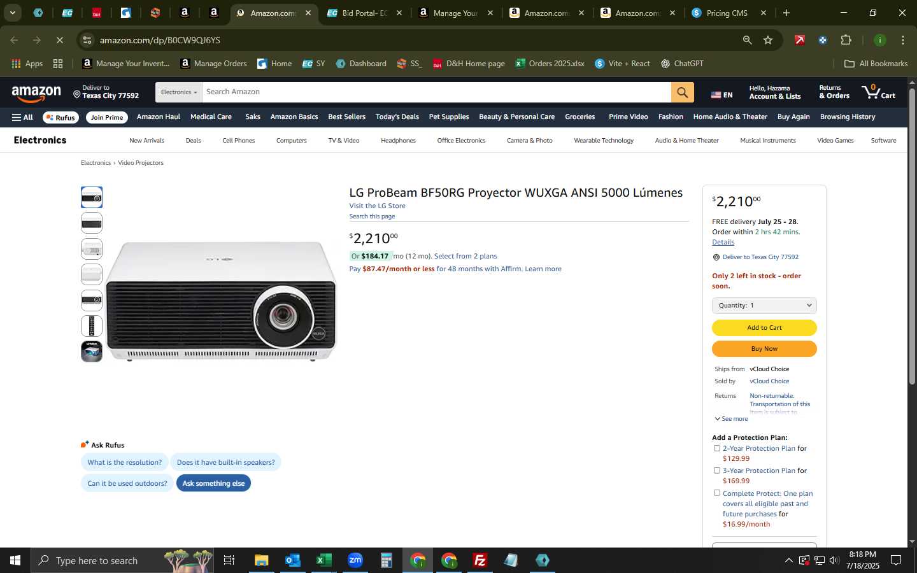
Task: Open File Explorer from taskbar
Action: [261, 560]
